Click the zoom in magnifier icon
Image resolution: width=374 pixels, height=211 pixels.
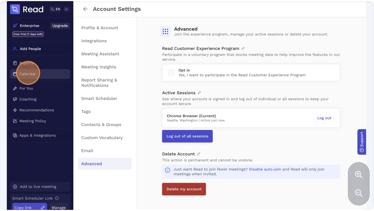(358, 175)
